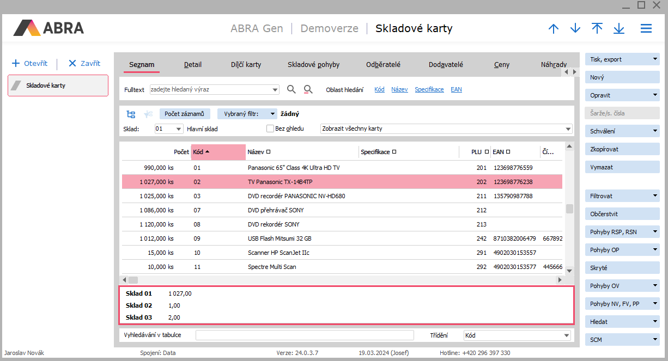Open the Dodavatelé tab

pyautogui.click(x=446, y=65)
